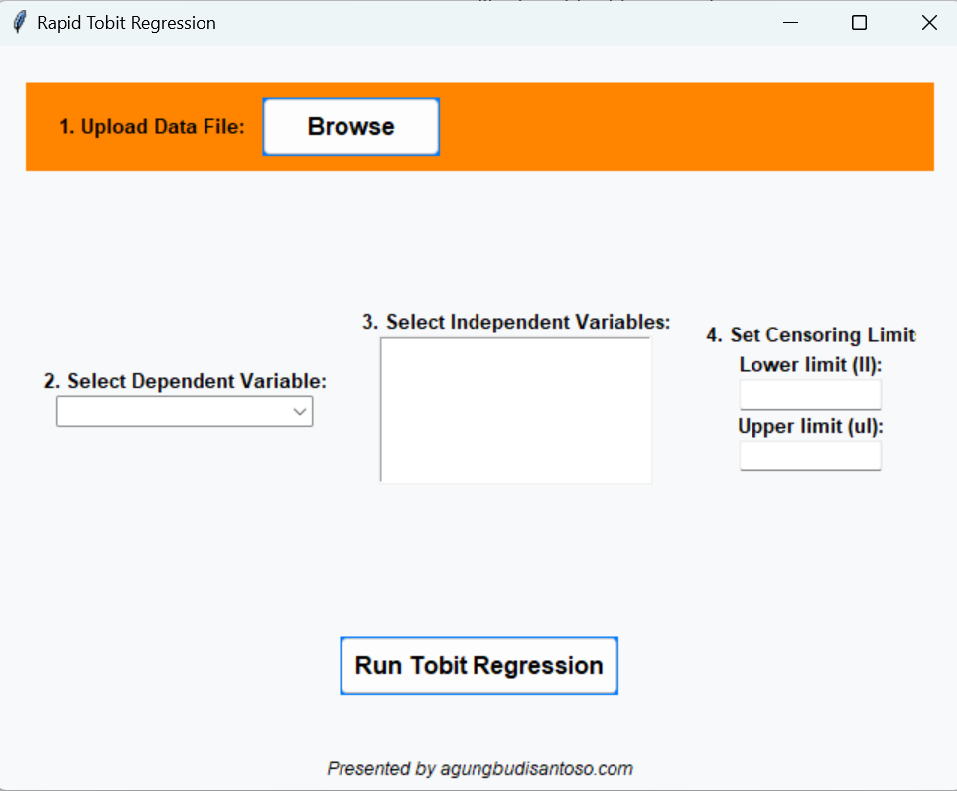Open the Select Dependent Variable combo box

185,411
